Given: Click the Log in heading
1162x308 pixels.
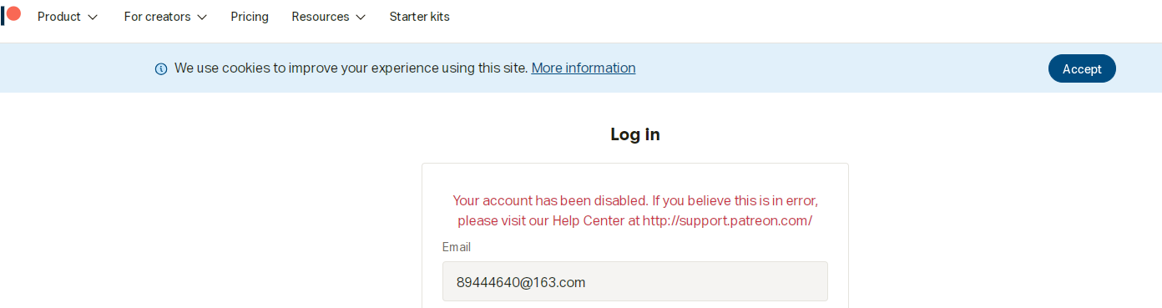Looking at the screenshot, I should 635,134.
